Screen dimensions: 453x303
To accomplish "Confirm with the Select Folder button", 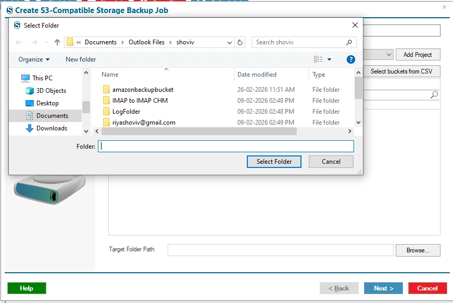I will tap(274, 162).
